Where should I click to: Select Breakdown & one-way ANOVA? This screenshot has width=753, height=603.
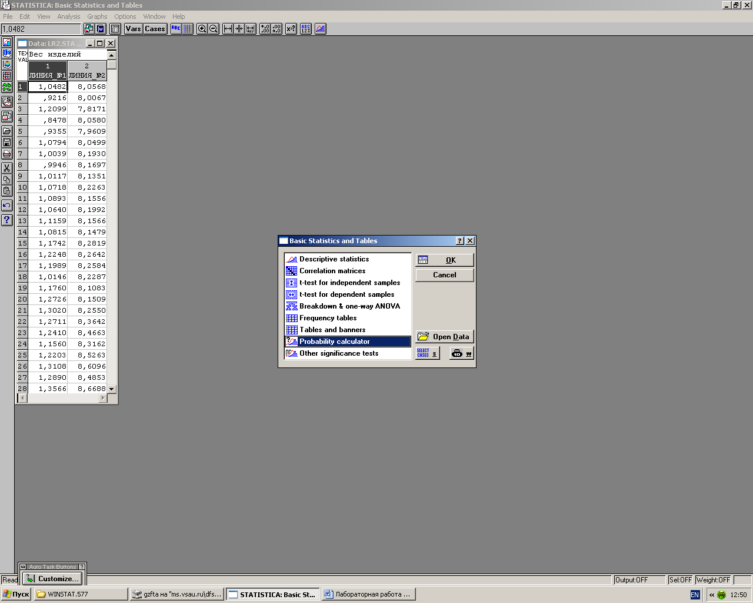pos(348,306)
